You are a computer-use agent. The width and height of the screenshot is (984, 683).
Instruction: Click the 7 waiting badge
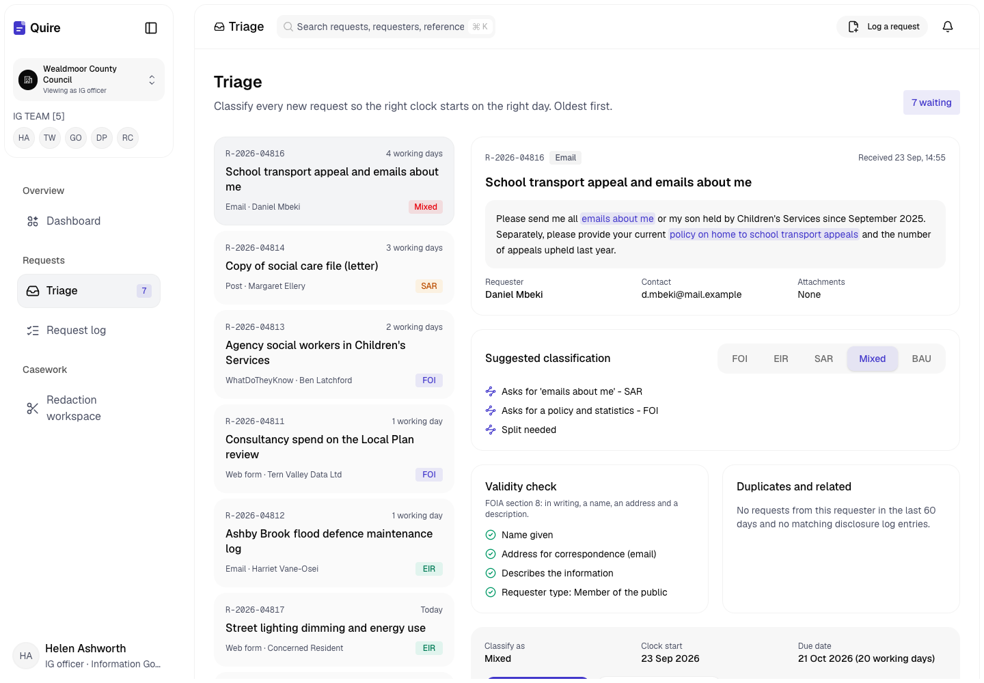tap(931, 102)
